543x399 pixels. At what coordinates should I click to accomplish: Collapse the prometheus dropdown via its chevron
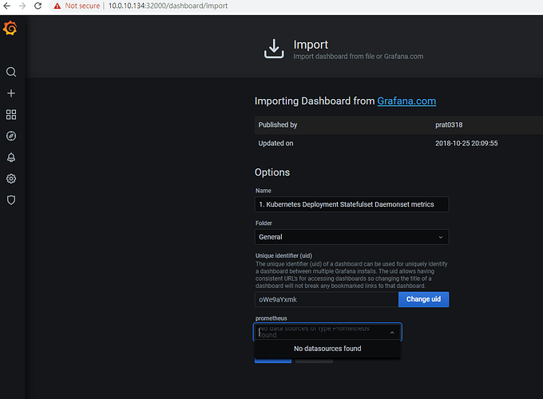click(392, 333)
